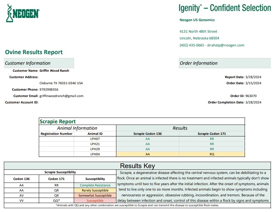Screen dimensions: 277x212
Task: Select animal ID LPH04
Action: click(95, 154)
